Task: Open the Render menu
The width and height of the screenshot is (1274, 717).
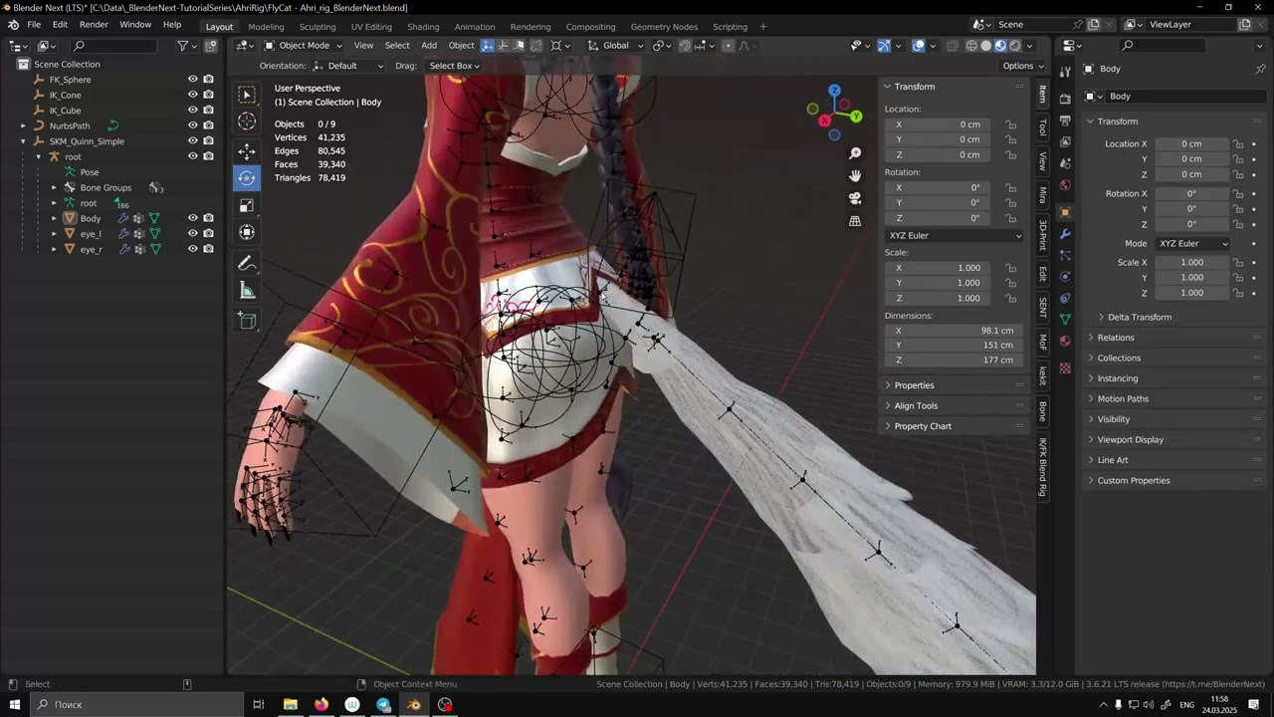Action: click(94, 24)
